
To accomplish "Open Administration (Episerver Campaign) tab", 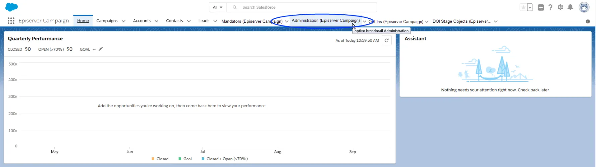I will coord(326,20).
